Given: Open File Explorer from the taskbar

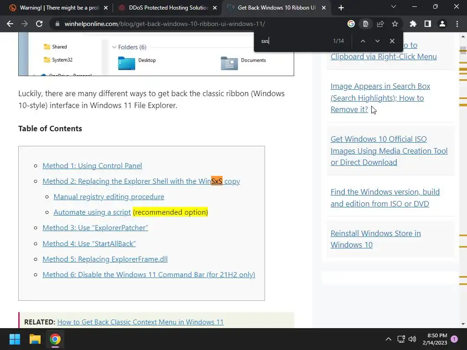Looking at the screenshot, I should coord(35,339).
